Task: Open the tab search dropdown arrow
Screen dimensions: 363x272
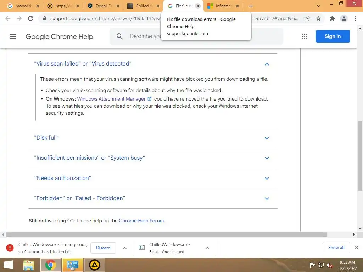Action: pos(319,6)
